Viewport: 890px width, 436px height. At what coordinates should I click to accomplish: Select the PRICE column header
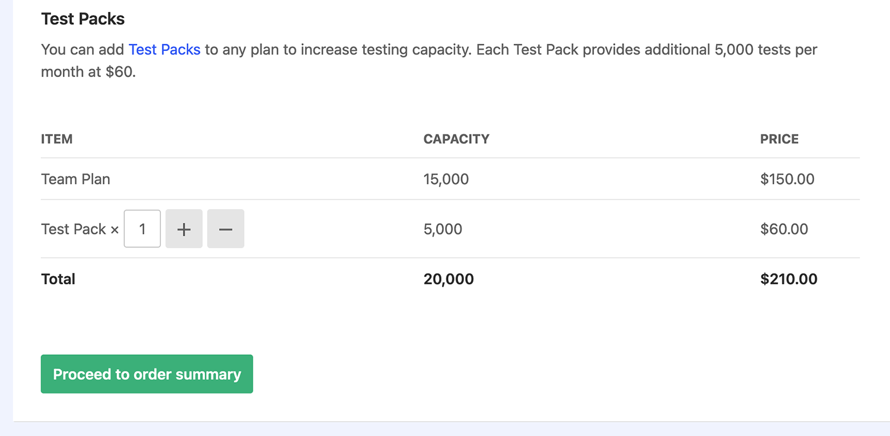(779, 139)
